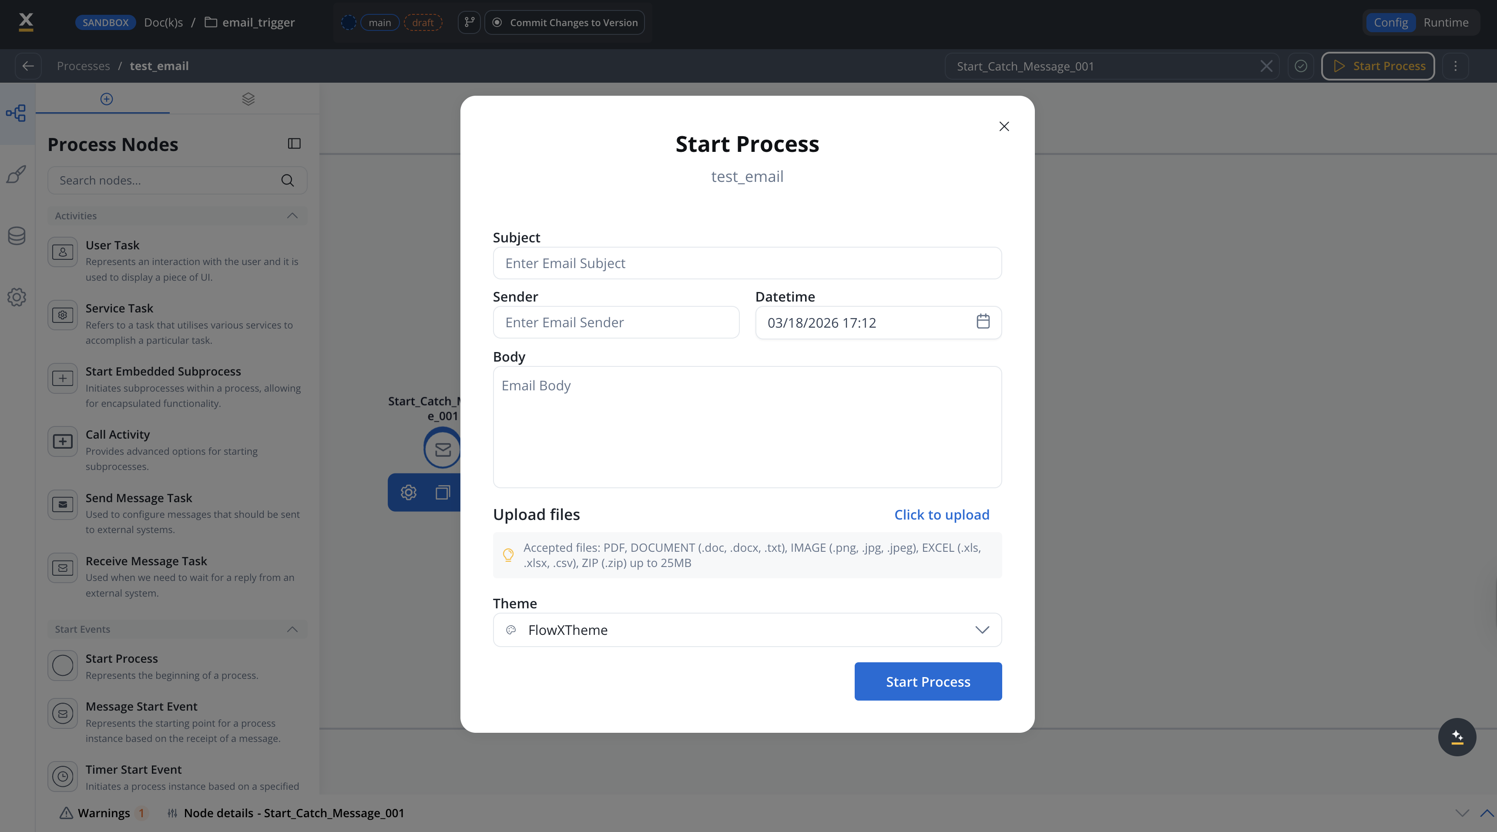This screenshot has height=832, width=1497.
Task: Switch to the layers tab in panel
Action: 248,99
